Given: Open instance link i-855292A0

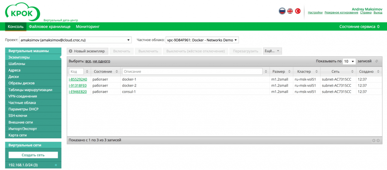Looking at the screenshot, I should (78, 80).
